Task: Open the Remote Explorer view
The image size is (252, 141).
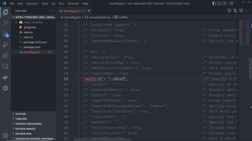Action: pos(5,66)
